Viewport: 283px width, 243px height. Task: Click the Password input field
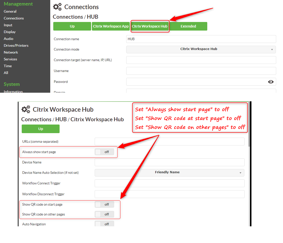[201, 82]
